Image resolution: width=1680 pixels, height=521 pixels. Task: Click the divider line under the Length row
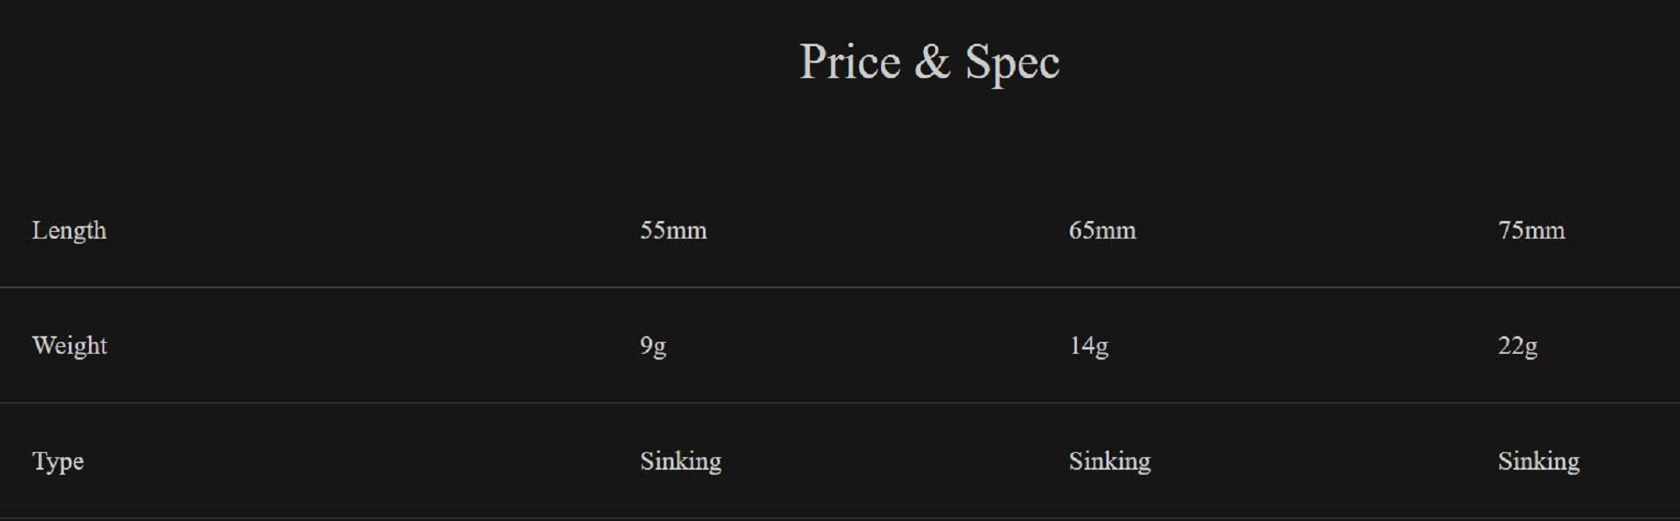[840, 287]
